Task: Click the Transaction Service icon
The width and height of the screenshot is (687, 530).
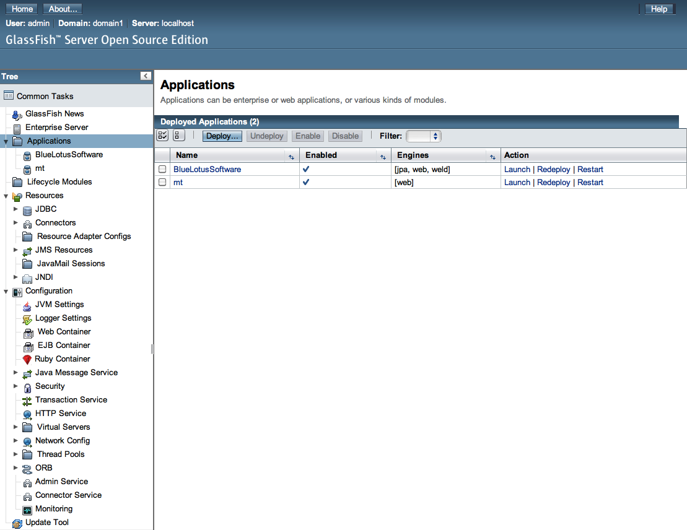Action: (27, 399)
